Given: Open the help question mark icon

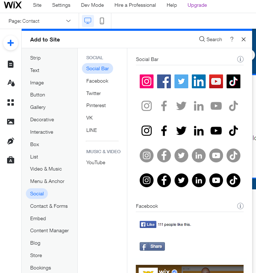Looking at the screenshot, I should click(232, 39).
